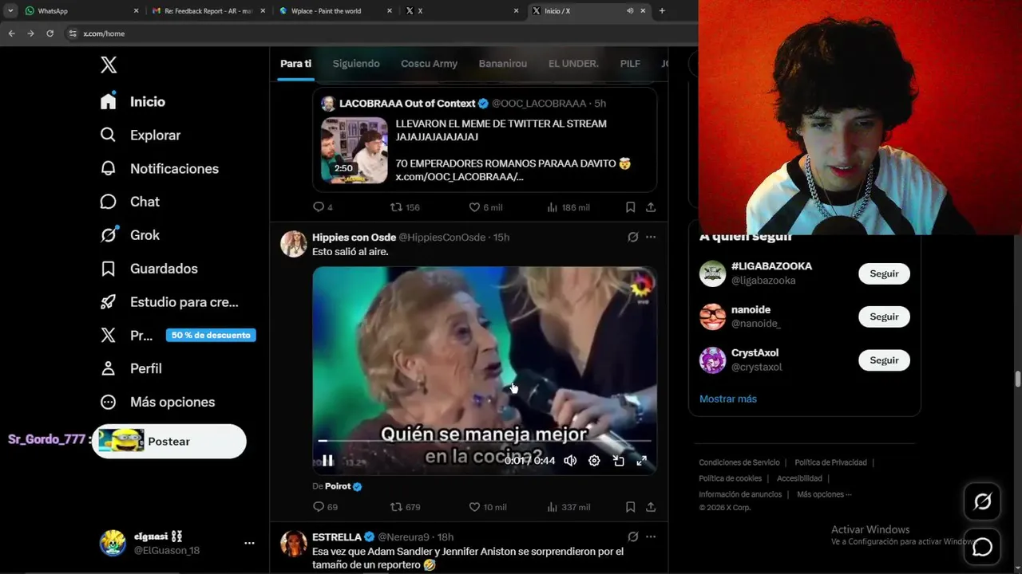Screen dimensions: 1022x574
Task: Open new browser tab with plus
Action: [x=662, y=11]
